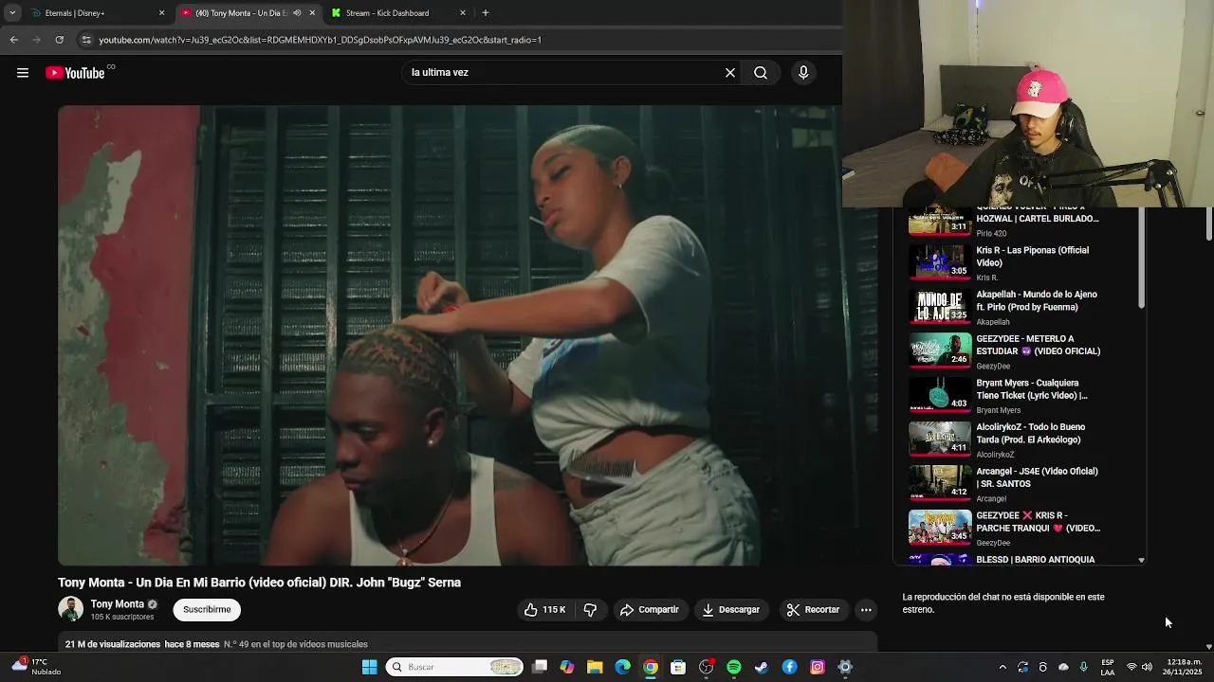Close the Stream Kick Dashboard tab
The height and width of the screenshot is (682, 1214).
tap(463, 13)
